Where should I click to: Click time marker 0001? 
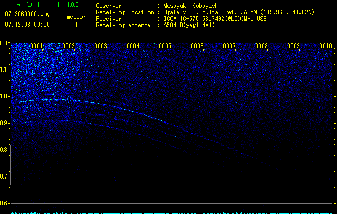click(36, 46)
